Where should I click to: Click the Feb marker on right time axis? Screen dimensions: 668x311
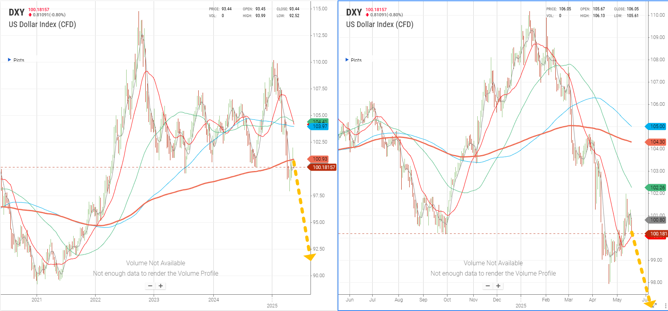click(545, 300)
